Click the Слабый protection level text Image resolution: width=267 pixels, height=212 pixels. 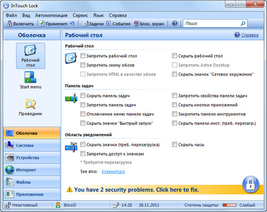[x=247, y=205]
